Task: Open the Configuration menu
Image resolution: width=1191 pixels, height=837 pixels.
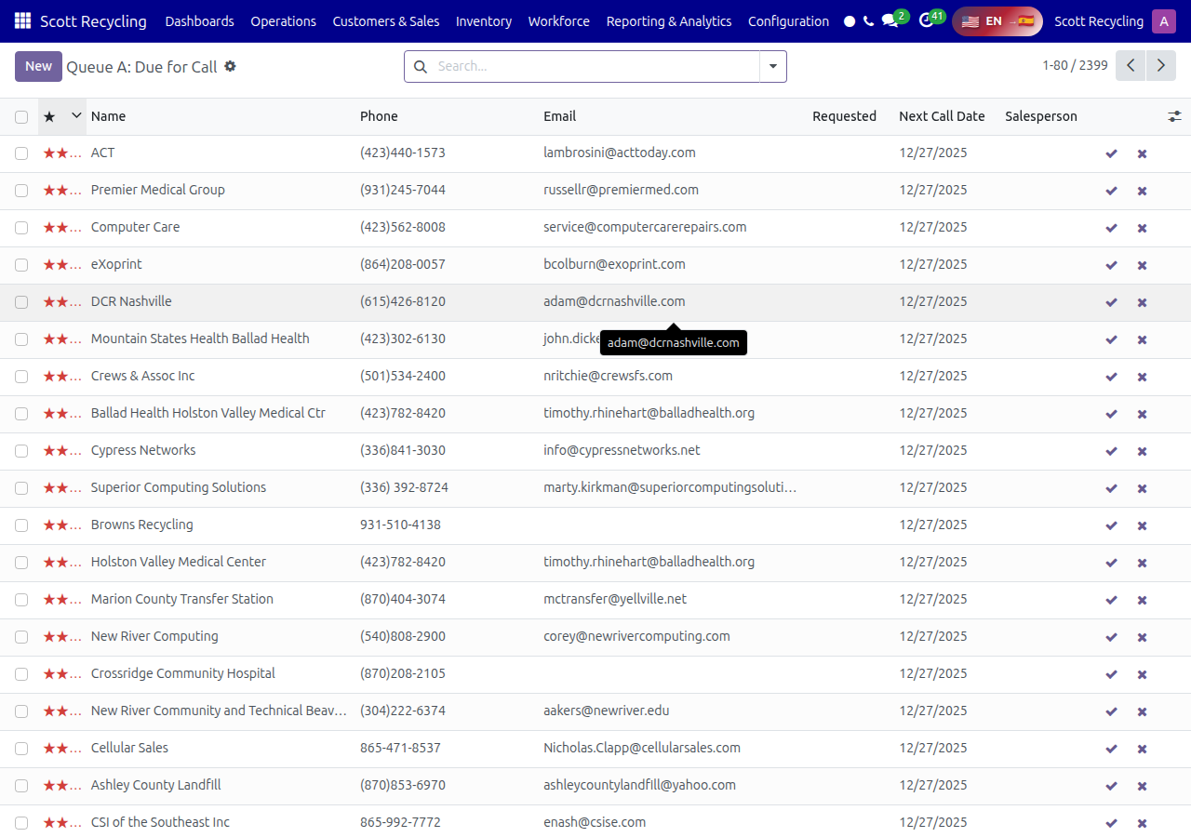Action: (x=788, y=21)
